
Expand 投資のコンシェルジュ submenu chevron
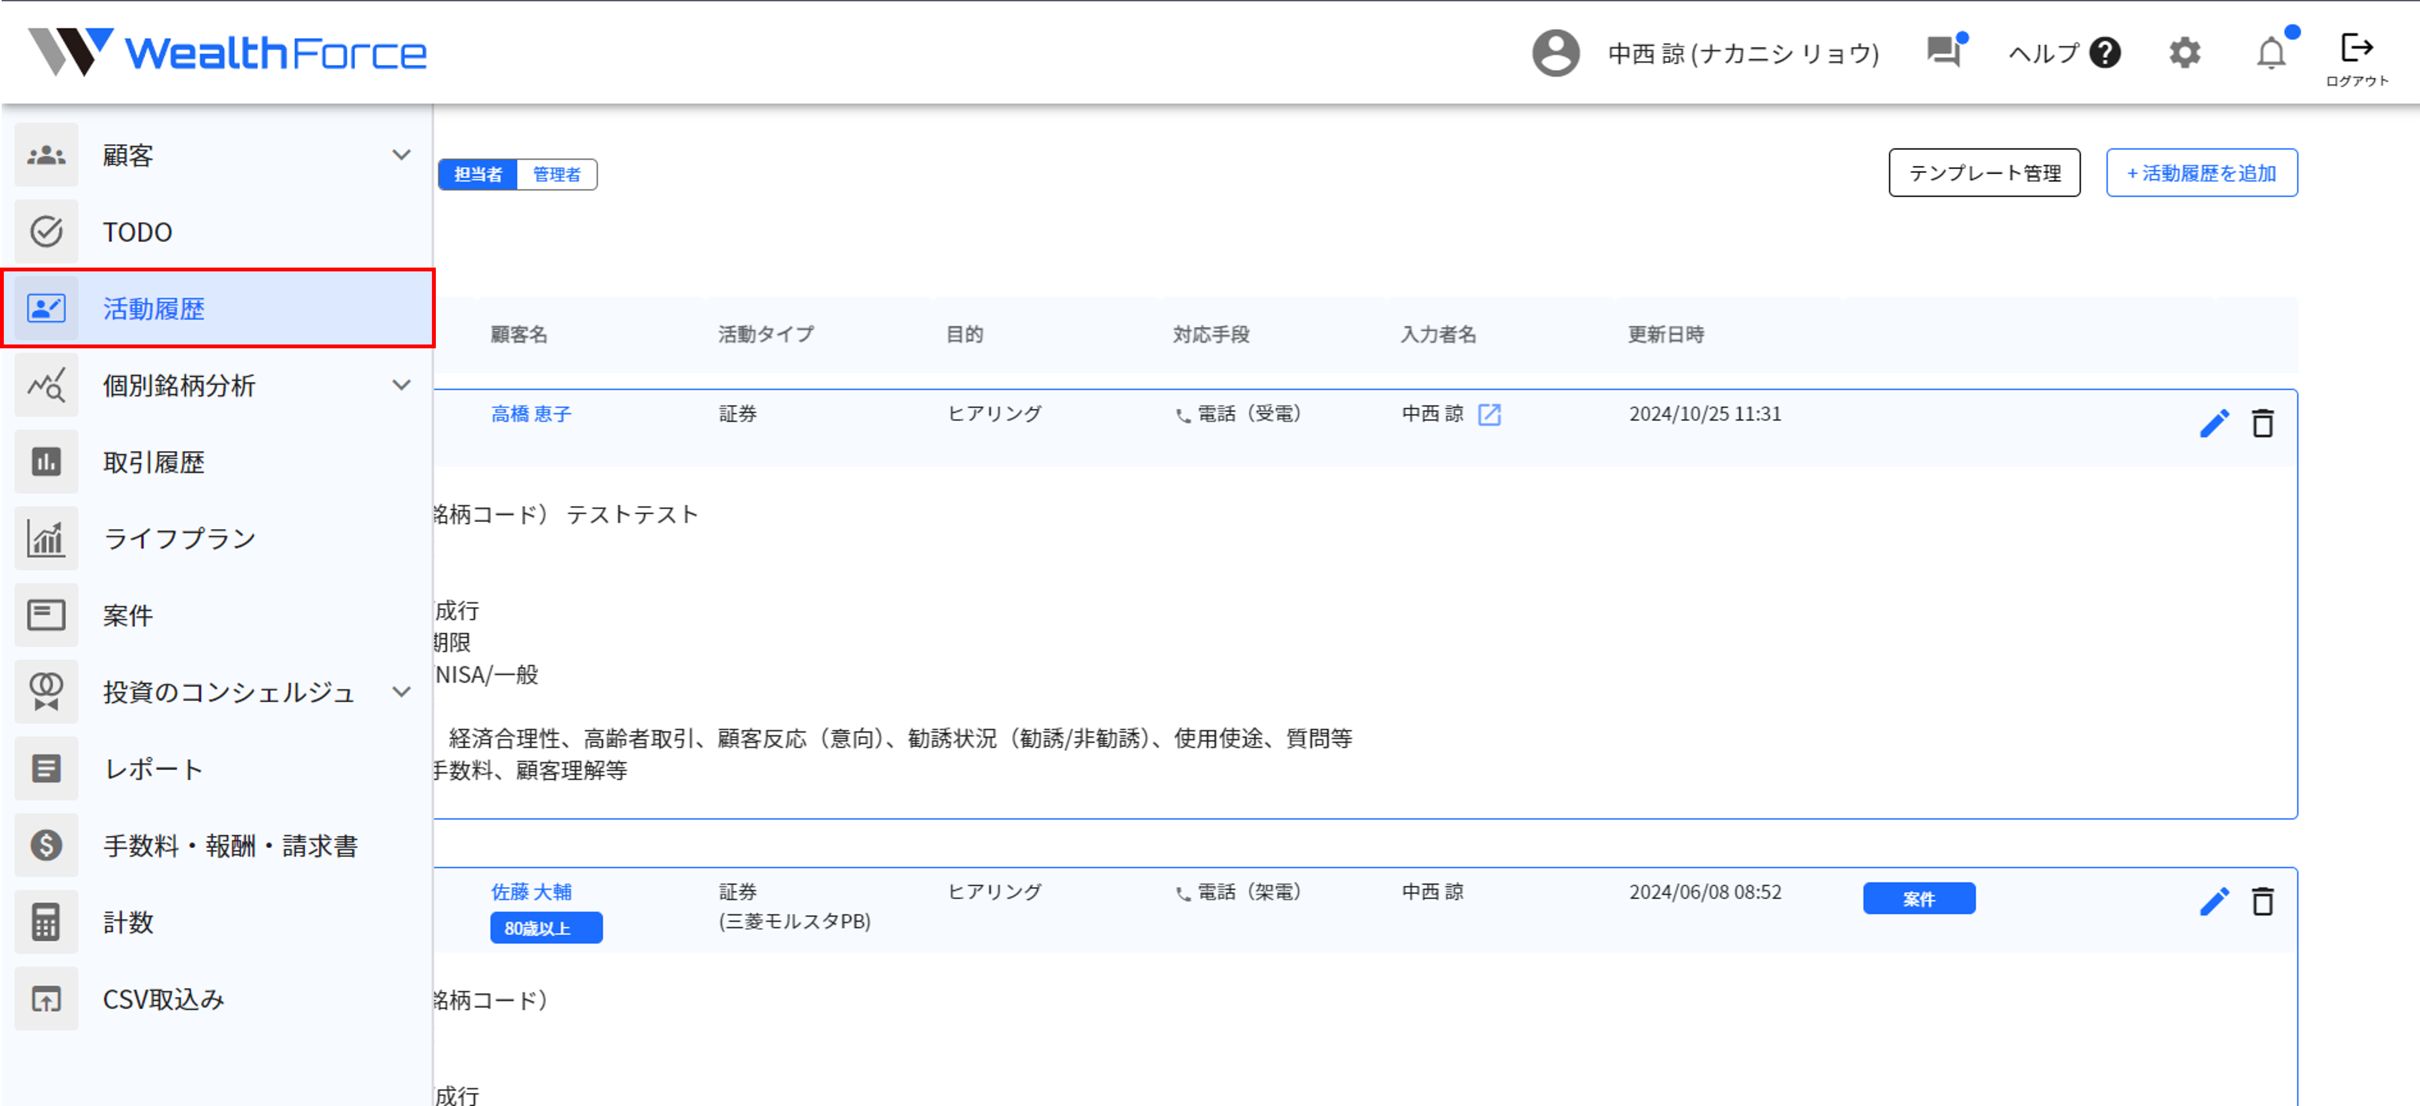click(x=401, y=692)
